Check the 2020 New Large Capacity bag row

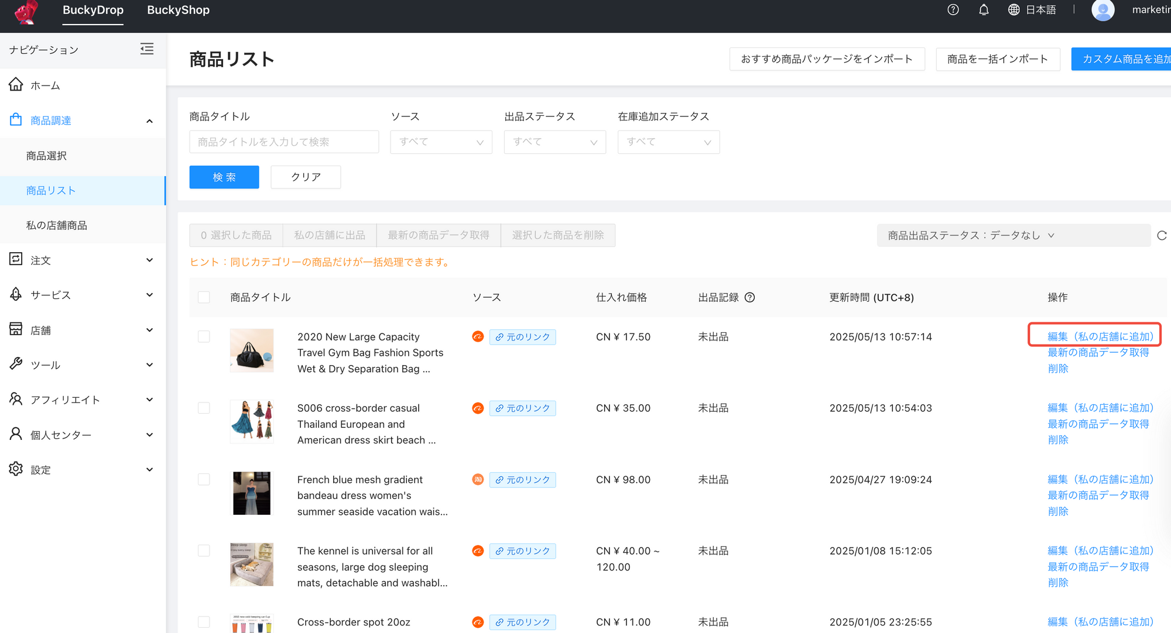204,336
